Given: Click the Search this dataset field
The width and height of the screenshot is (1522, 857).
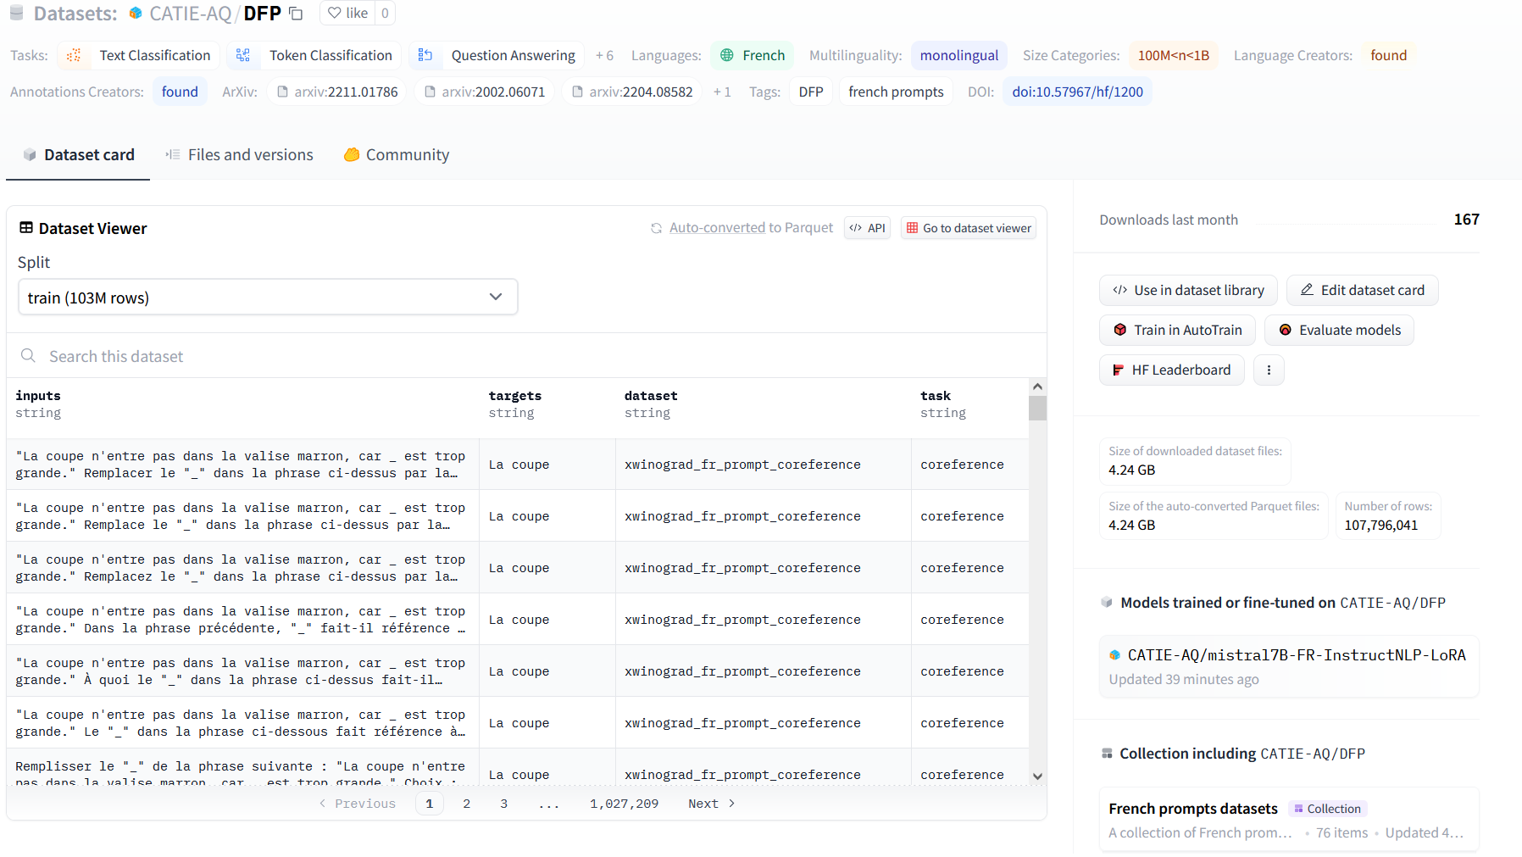Looking at the screenshot, I should (525, 357).
